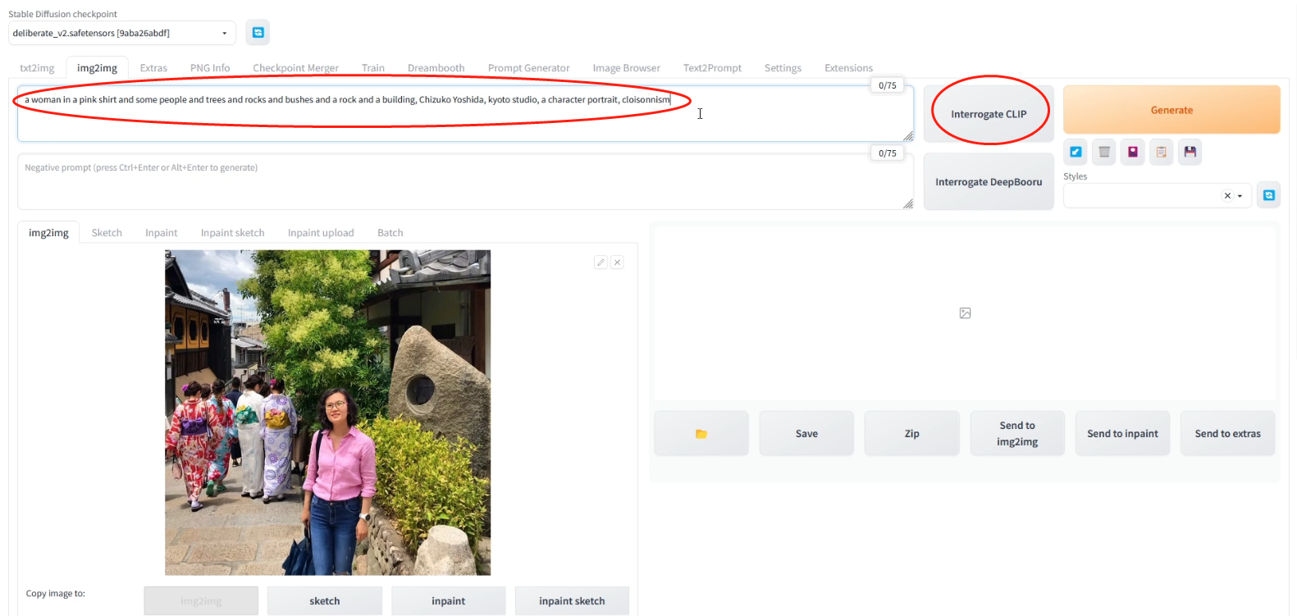Clear the prompt with the trash icon
The image size is (1297, 616).
pos(1104,152)
